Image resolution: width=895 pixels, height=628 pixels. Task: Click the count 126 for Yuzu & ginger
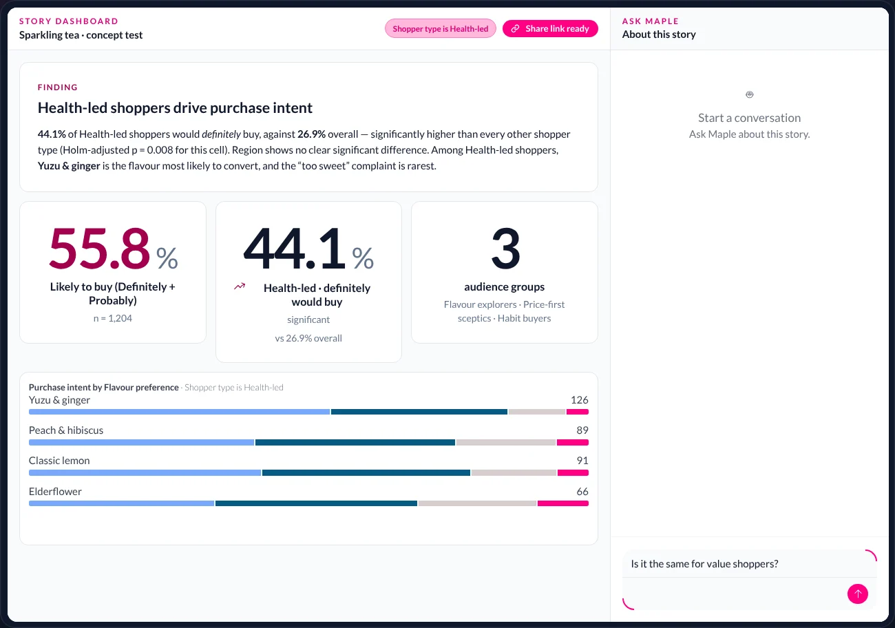(580, 400)
